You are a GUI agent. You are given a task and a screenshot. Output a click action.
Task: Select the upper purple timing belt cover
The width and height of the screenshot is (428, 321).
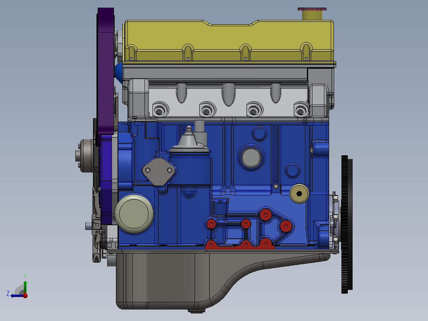[x=106, y=71]
